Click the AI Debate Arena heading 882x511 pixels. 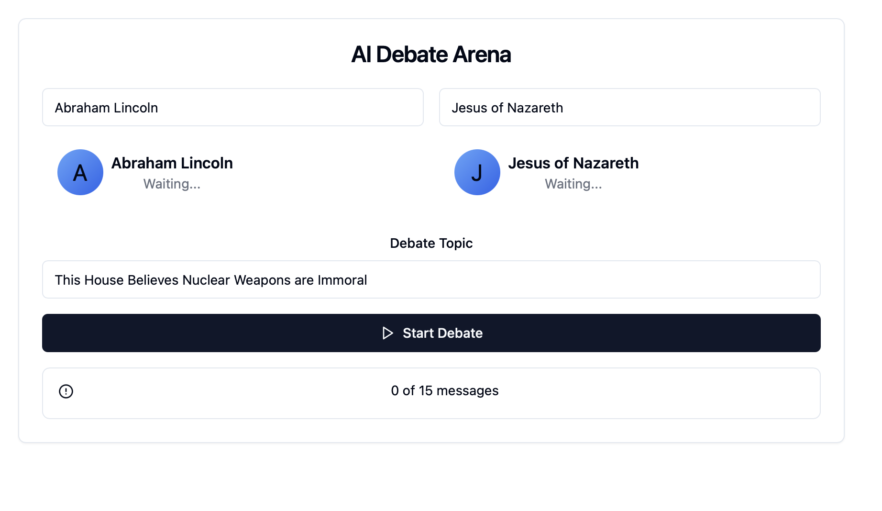(x=431, y=54)
